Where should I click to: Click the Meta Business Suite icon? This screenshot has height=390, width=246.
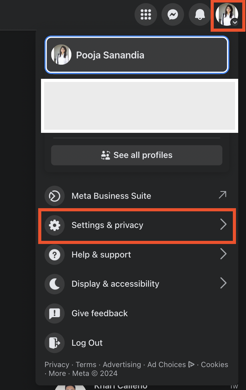54,196
